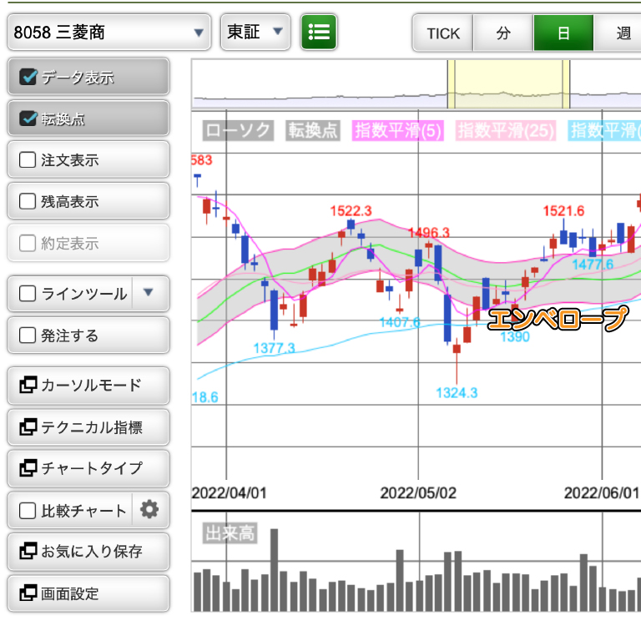Open お気に入り保存 popup icon
Image resolution: width=641 pixels, height=641 pixels.
point(28,551)
